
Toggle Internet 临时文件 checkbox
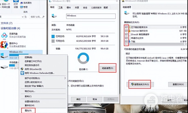126,31
